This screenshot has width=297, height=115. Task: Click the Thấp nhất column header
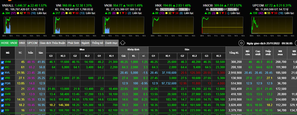pyautogui.click(x=268, y=53)
